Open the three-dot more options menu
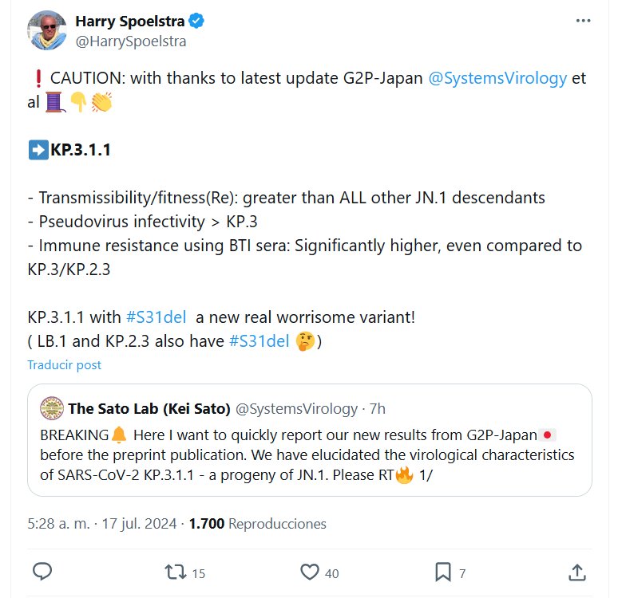The height and width of the screenshot is (598, 618). pos(583,21)
